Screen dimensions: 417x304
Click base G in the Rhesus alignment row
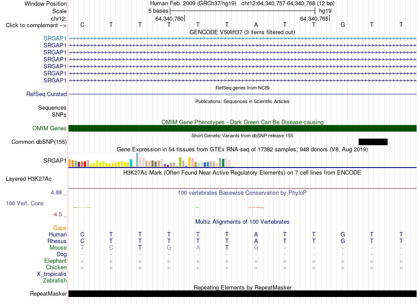[x=343, y=241]
